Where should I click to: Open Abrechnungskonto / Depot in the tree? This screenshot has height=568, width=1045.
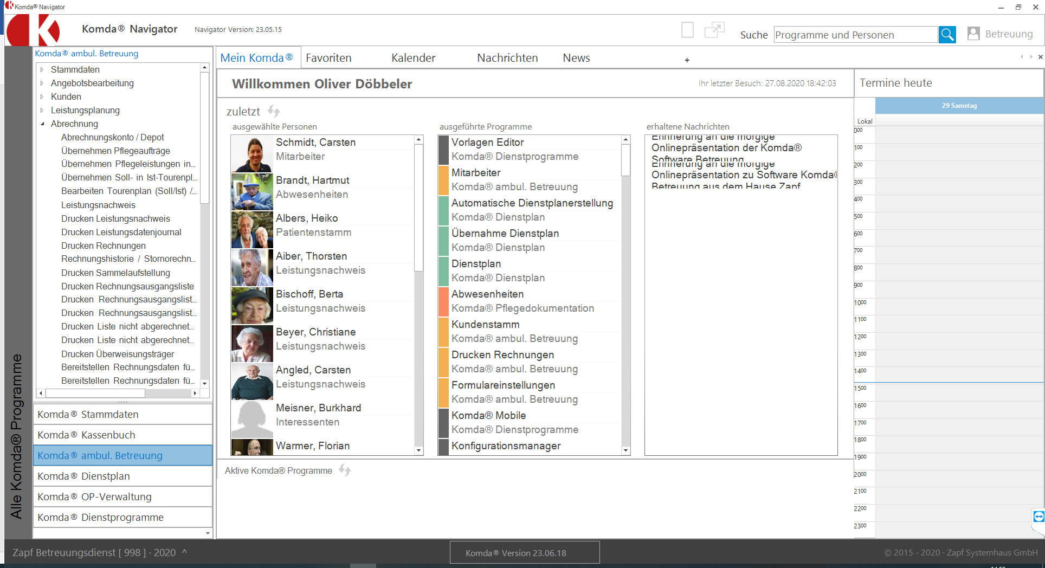(x=113, y=137)
